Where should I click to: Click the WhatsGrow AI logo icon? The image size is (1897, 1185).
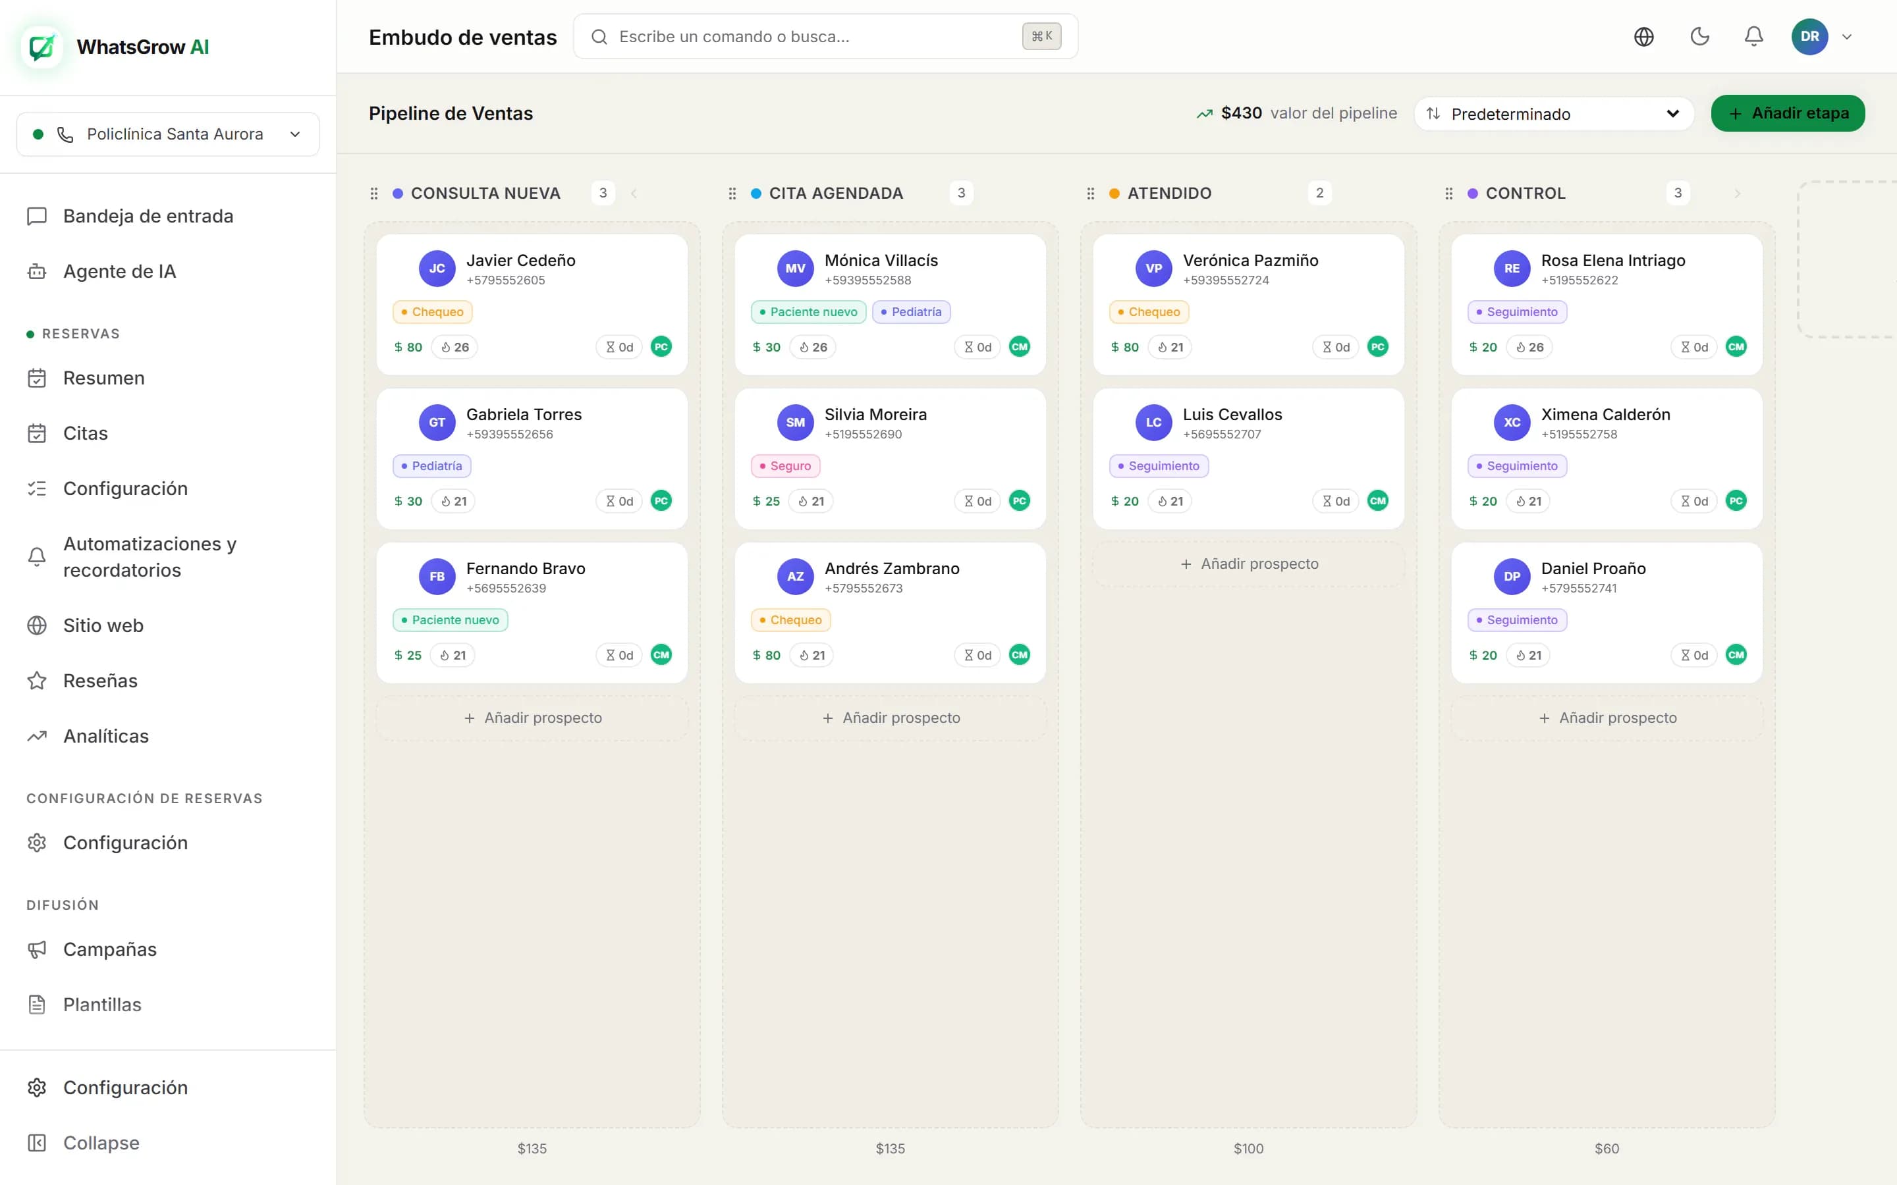click(41, 47)
